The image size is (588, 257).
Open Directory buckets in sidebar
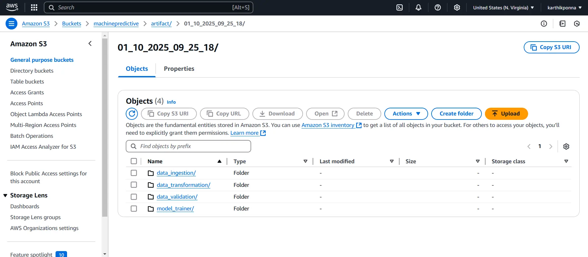point(32,71)
